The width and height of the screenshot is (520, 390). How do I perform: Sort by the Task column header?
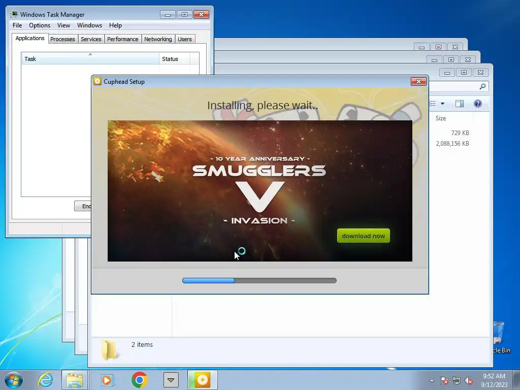(90, 59)
